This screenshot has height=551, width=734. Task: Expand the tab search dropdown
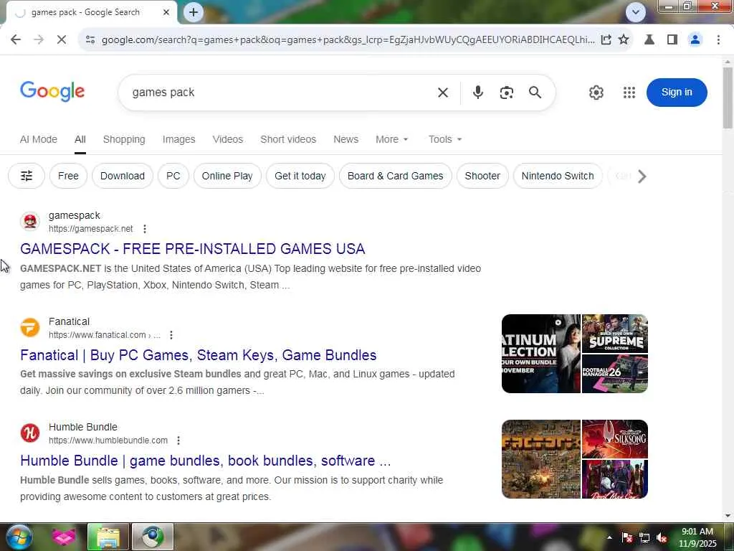pos(635,12)
